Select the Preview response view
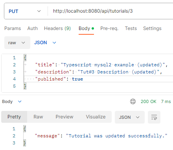The width and height of the screenshot is (173, 150). click(64, 117)
